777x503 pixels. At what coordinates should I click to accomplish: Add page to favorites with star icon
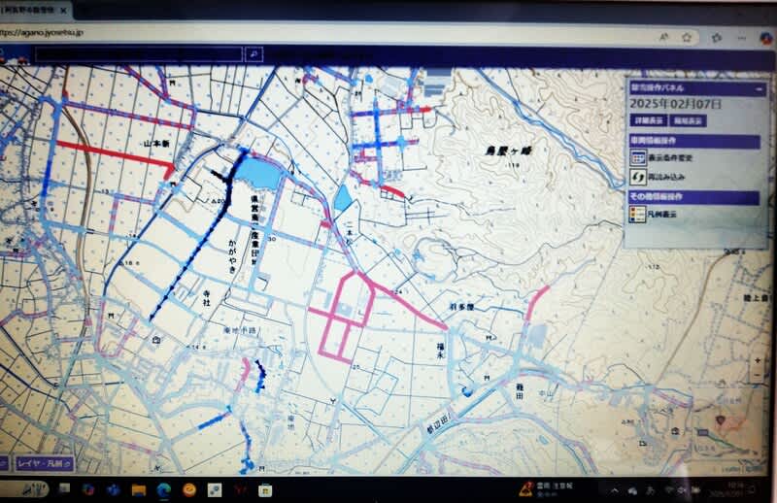[x=687, y=37]
